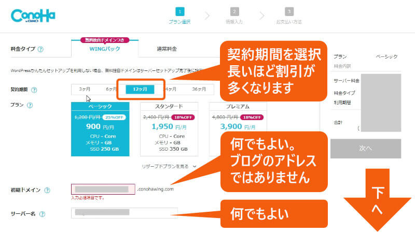Open help icon next to 契約期間

click(34, 90)
